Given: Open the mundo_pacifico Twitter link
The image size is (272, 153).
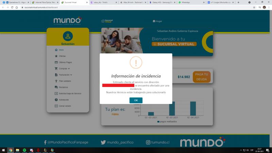Looking at the screenshot, I should click(x=117, y=142).
